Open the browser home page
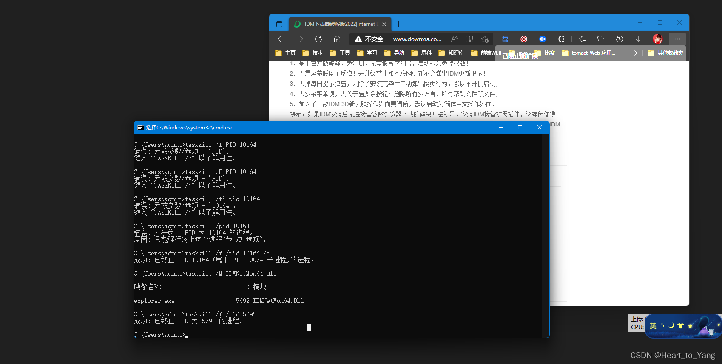The image size is (722, 364). (337, 39)
